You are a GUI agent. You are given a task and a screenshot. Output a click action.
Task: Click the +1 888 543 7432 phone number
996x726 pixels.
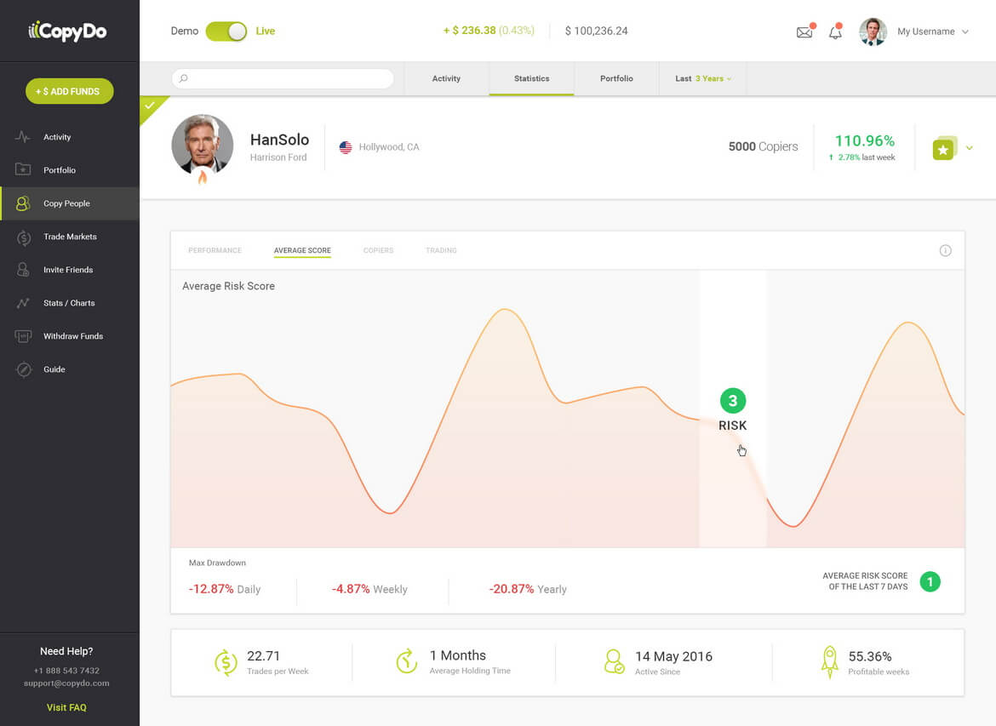coord(66,671)
